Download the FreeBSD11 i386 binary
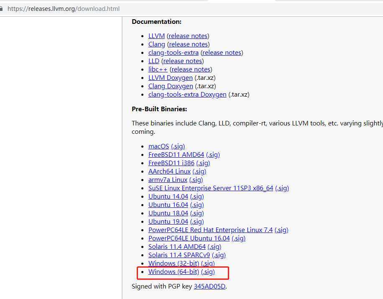 [171, 163]
